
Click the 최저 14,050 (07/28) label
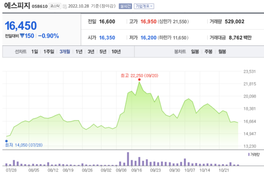point(24,145)
